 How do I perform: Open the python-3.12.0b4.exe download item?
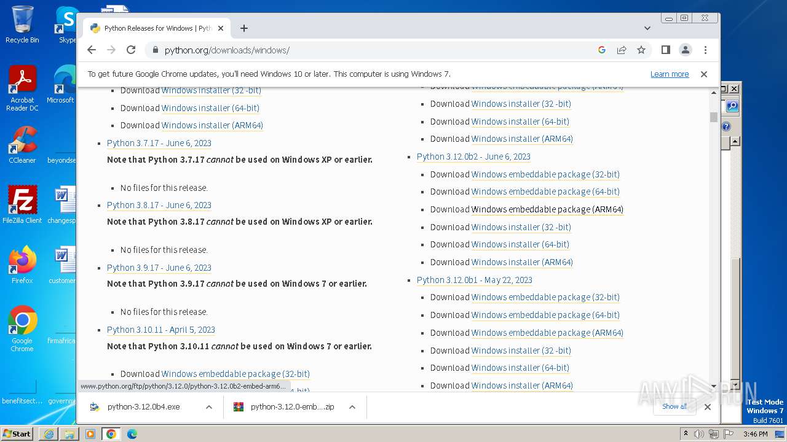coord(143,407)
